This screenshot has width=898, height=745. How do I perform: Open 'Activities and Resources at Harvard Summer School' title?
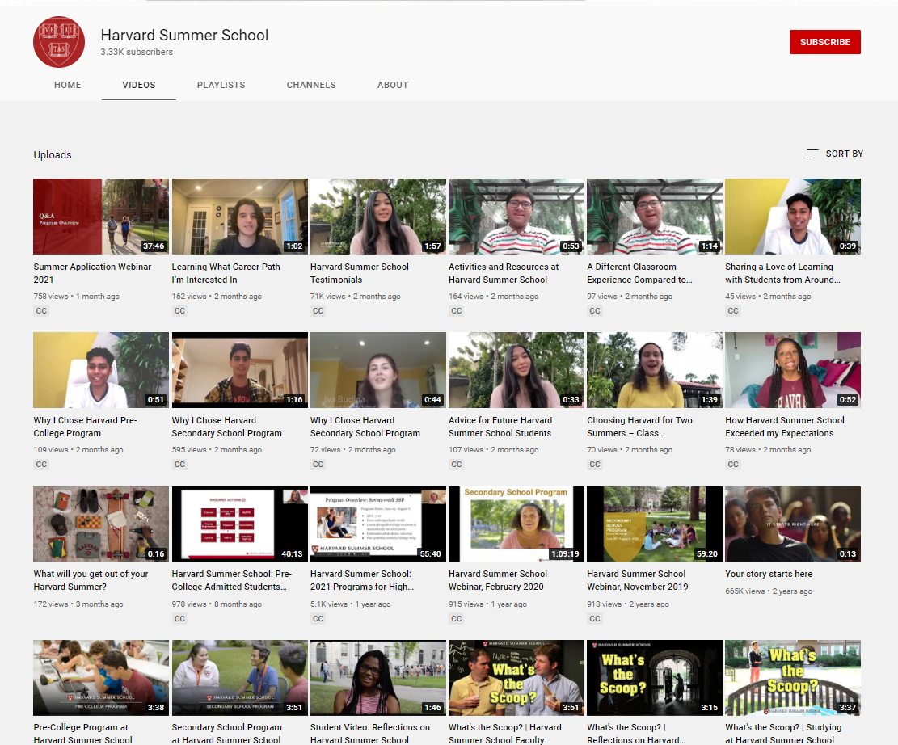point(504,273)
